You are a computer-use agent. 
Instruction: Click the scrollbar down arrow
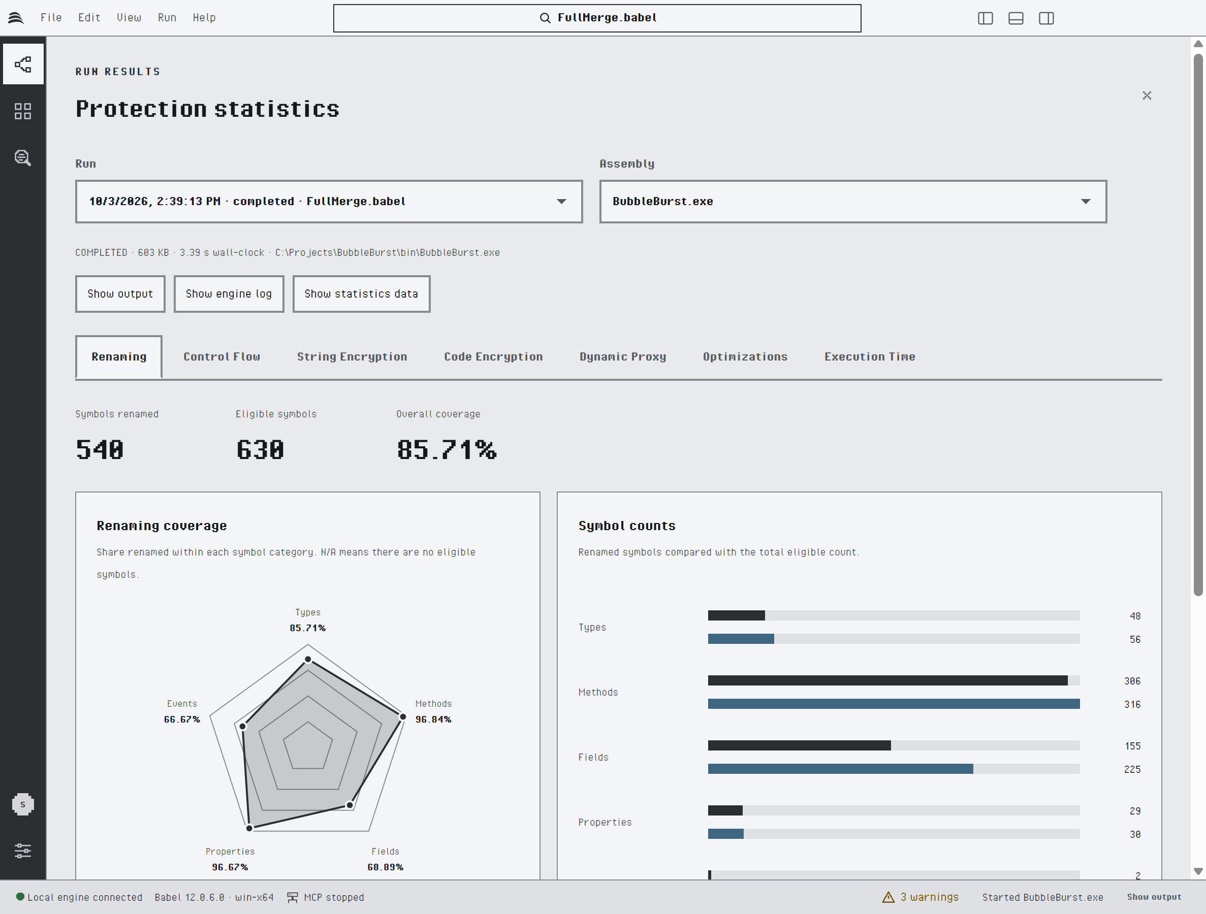click(x=1198, y=871)
